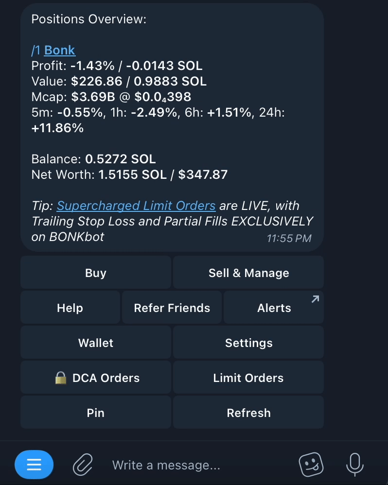Click the lock icon beside DCA Orders
Screen dimensions: 388x485
(x=61, y=378)
